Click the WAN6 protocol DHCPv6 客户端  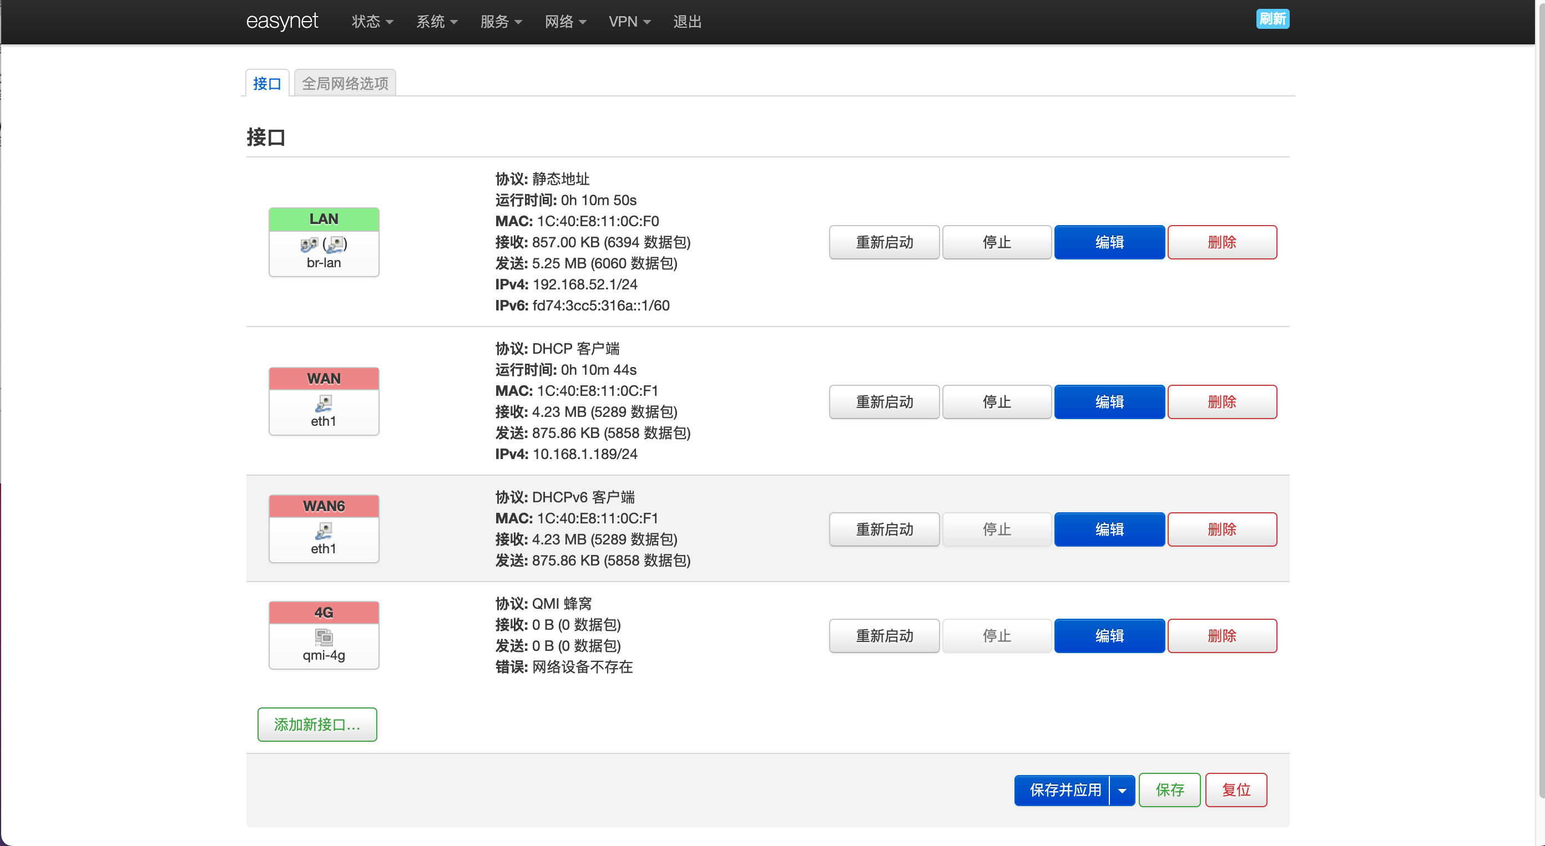[584, 498]
